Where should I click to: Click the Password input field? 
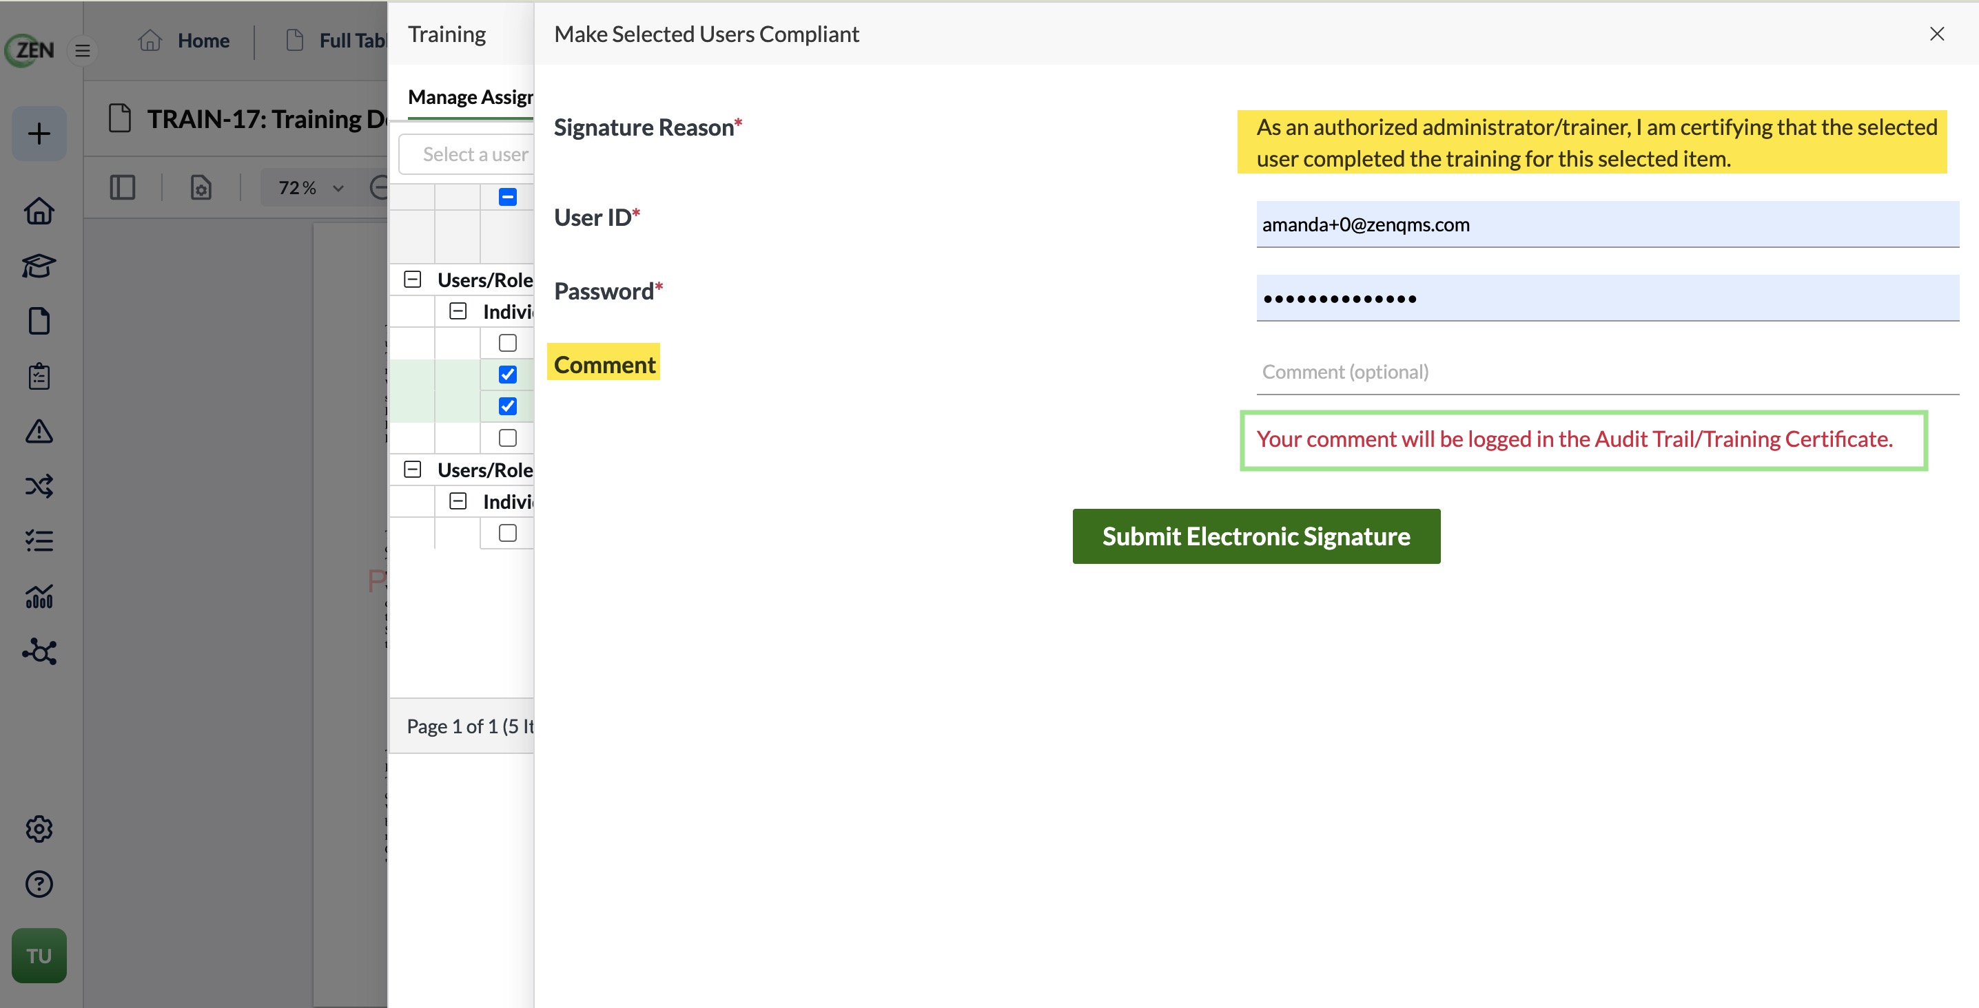pos(1607,298)
